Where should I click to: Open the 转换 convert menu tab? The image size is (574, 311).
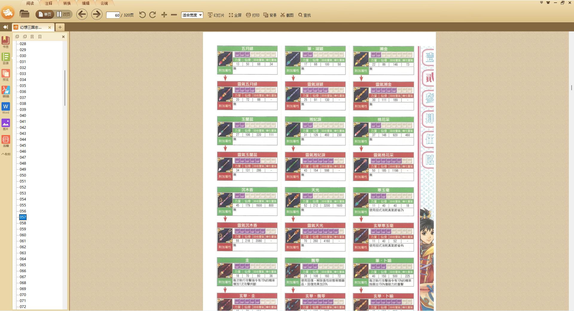(x=67, y=3)
